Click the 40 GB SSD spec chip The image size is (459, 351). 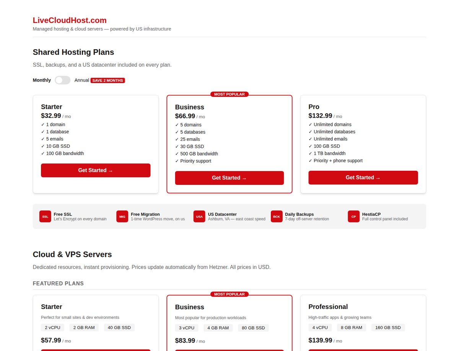tap(119, 328)
